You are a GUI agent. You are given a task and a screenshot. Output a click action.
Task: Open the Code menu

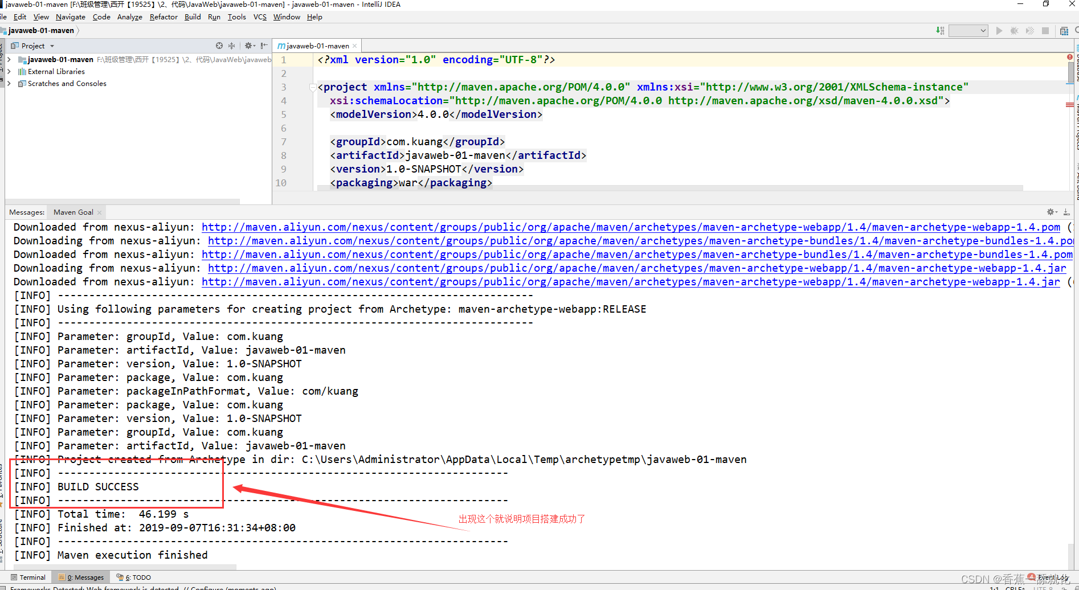[x=101, y=17]
